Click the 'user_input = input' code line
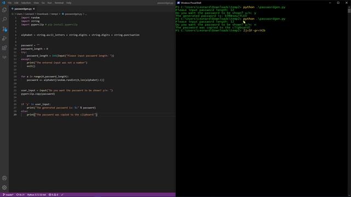Screen dimensions: 351x197 67,90
